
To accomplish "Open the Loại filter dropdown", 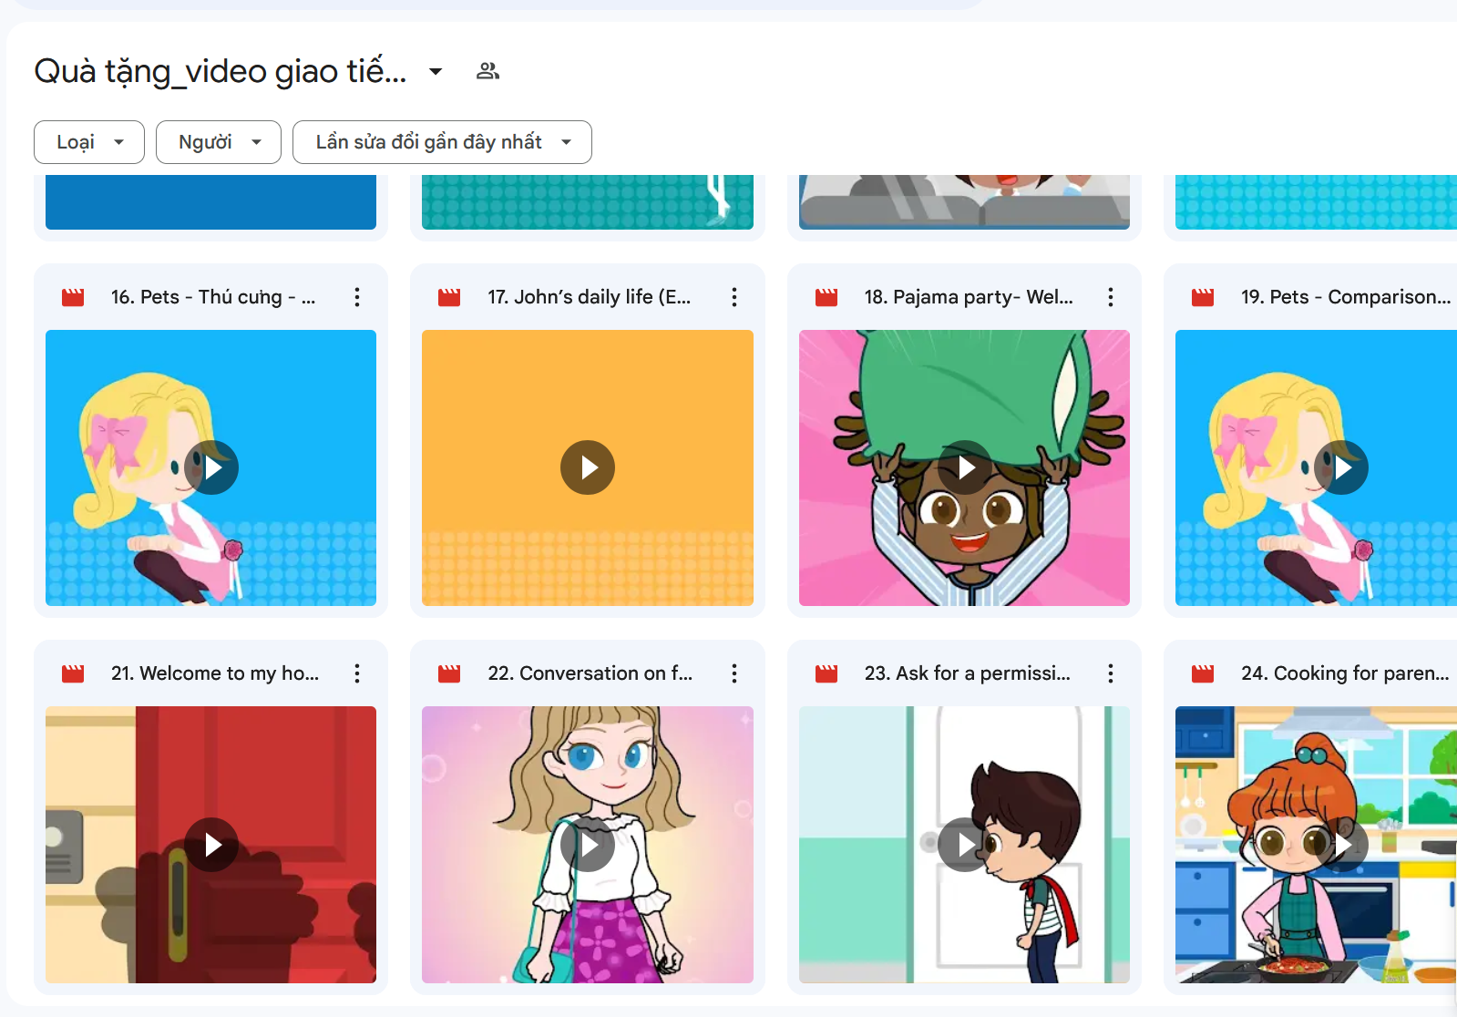I will (x=89, y=142).
